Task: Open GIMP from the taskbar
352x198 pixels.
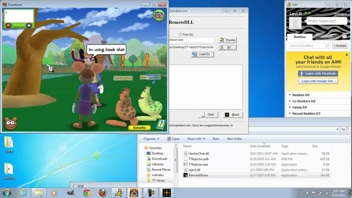Action: [x=71, y=193]
